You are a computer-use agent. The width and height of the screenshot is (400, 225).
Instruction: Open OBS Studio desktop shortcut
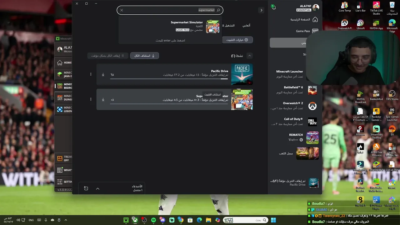point(392,95)
